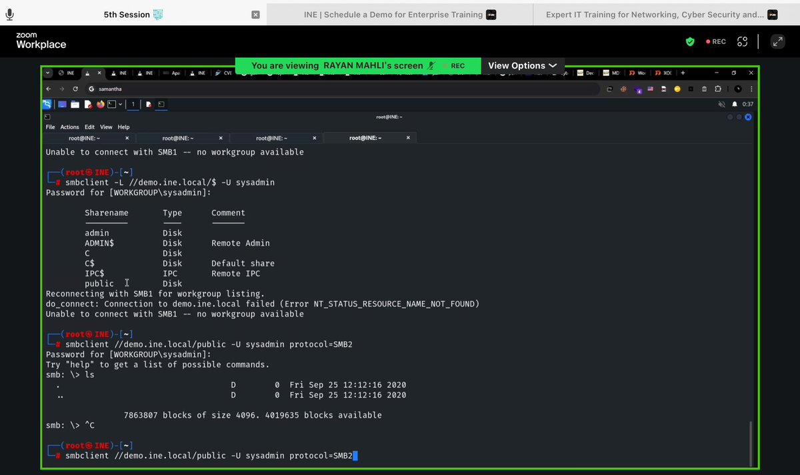
Task: Close the active INE browser tab
Action: pyautogui.click(x=99, y=73)
